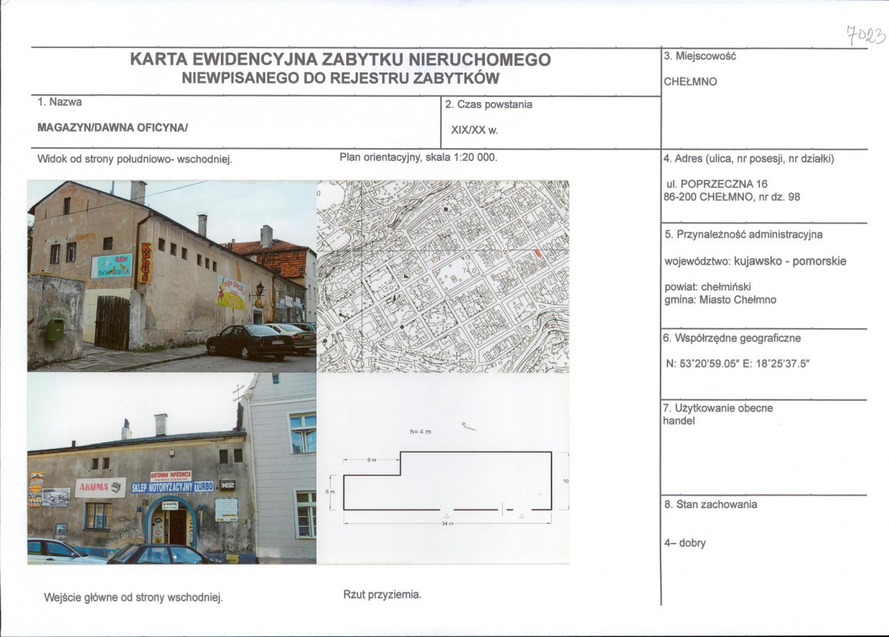Viewport: 889px width, 637px height.
Task: Select the line '86-200 CHEŁMNO, nr dz. 98'
Action: 732,197
